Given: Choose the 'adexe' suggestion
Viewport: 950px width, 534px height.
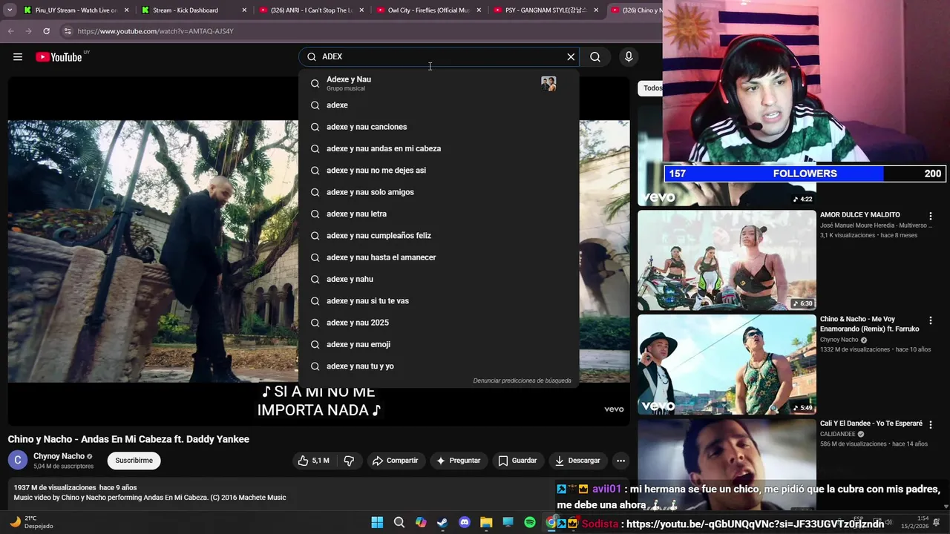Looking at the screenshot, I should (x=439, y=105).
